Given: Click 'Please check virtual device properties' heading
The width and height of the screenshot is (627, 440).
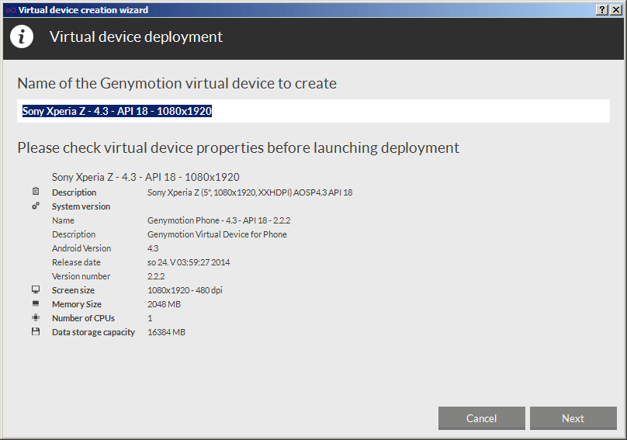Looking at the screenshot, I should click(238, 147).
